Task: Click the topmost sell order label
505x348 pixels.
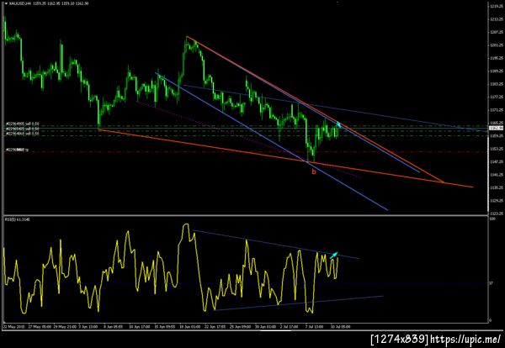Action: tap(22, 124)
